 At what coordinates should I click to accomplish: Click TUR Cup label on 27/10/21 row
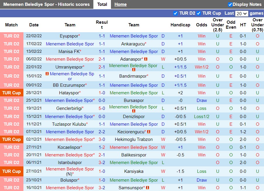pyautogui.click(x=12, y=171)
